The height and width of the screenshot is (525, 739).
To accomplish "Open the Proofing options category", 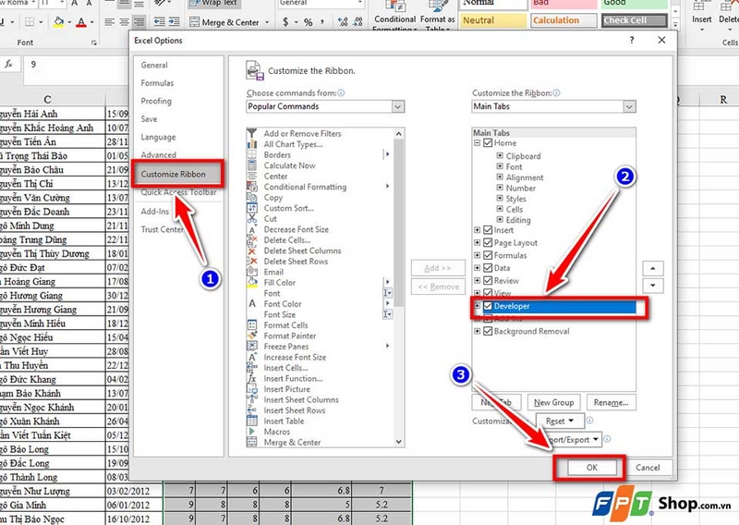I will coord(156,101).
